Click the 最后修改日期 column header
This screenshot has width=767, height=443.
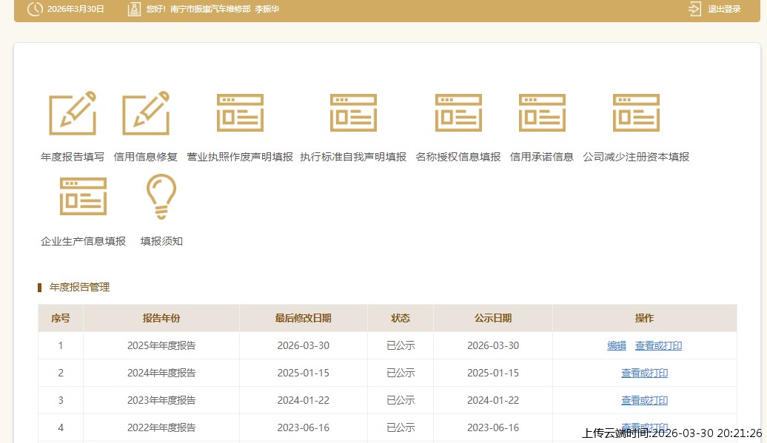303,318
